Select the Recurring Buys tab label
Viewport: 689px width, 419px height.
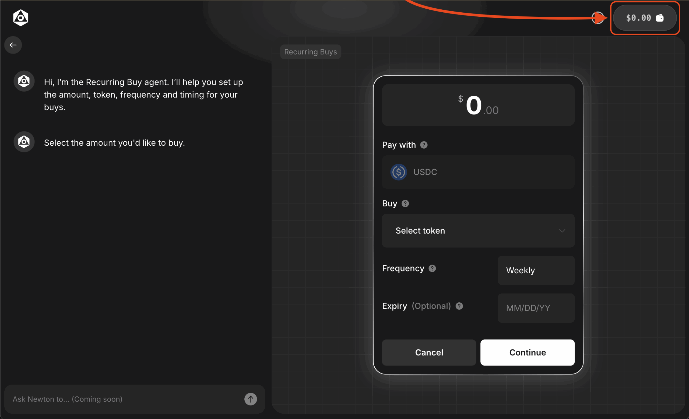(x=310, y=52)
